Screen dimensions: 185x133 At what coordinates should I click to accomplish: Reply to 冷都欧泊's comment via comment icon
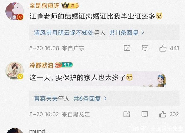point(145,114)
